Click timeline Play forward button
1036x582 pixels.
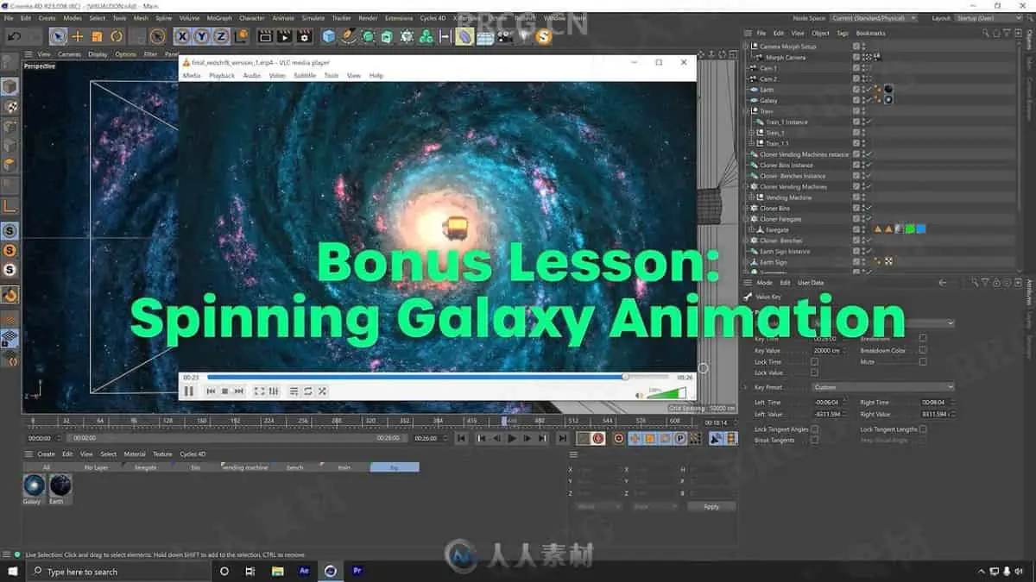click(x=512, y=438)
